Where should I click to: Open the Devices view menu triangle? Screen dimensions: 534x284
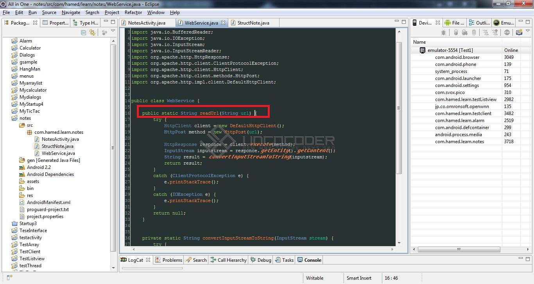tap(528, 31)
